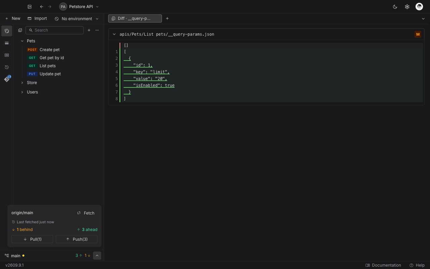The width and height of the screenshot is (430, 269).
Task: Click the version v2609.9.1 label
Action: [14, 265]
